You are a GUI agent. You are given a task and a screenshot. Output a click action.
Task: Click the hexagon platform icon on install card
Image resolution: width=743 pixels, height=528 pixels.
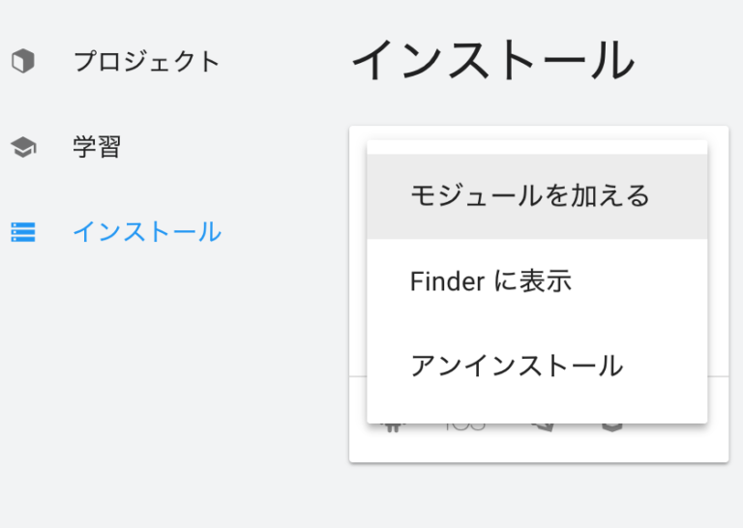pos(611,427)
